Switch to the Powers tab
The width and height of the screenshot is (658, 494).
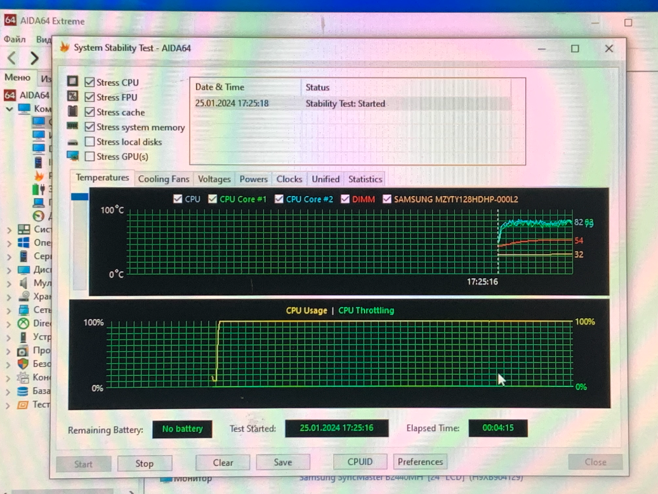click(253, 179)
